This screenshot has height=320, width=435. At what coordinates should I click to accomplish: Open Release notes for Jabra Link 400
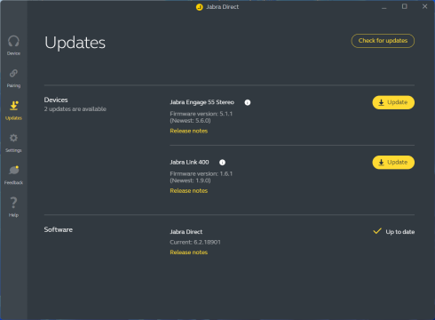click(x=189, y=191)
